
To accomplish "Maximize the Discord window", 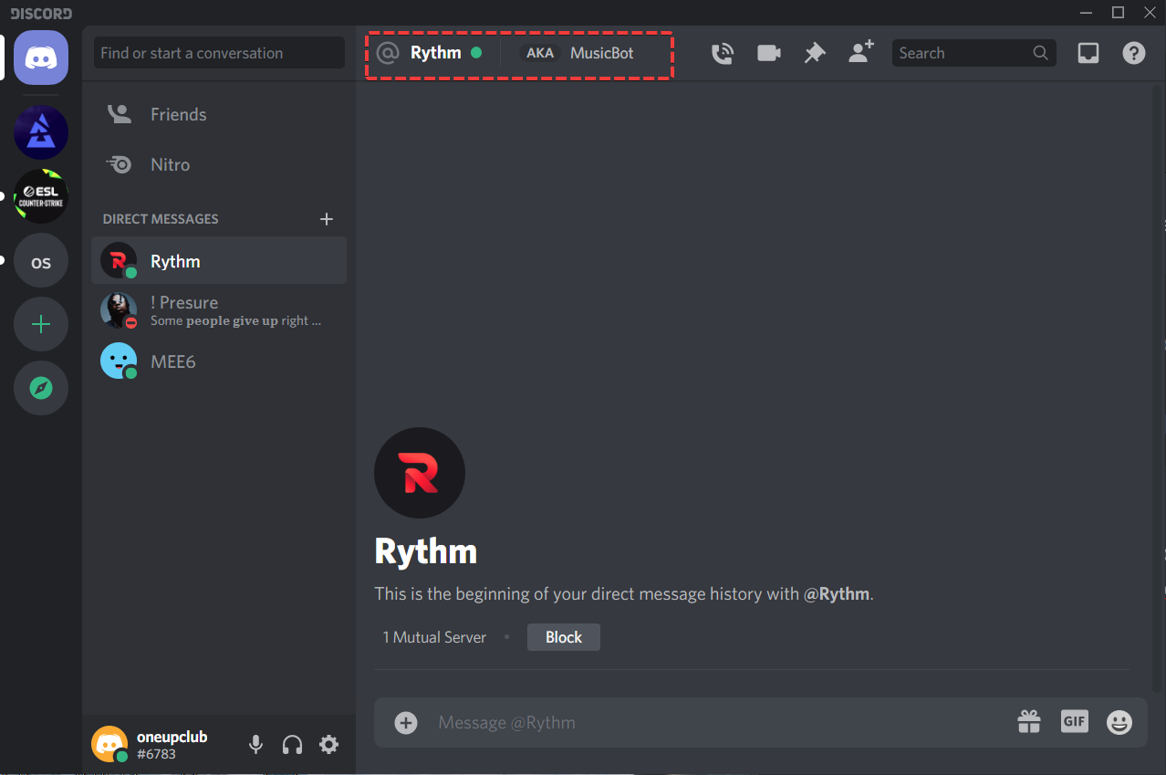I will pyautogui.click(x=1118, y=12).
